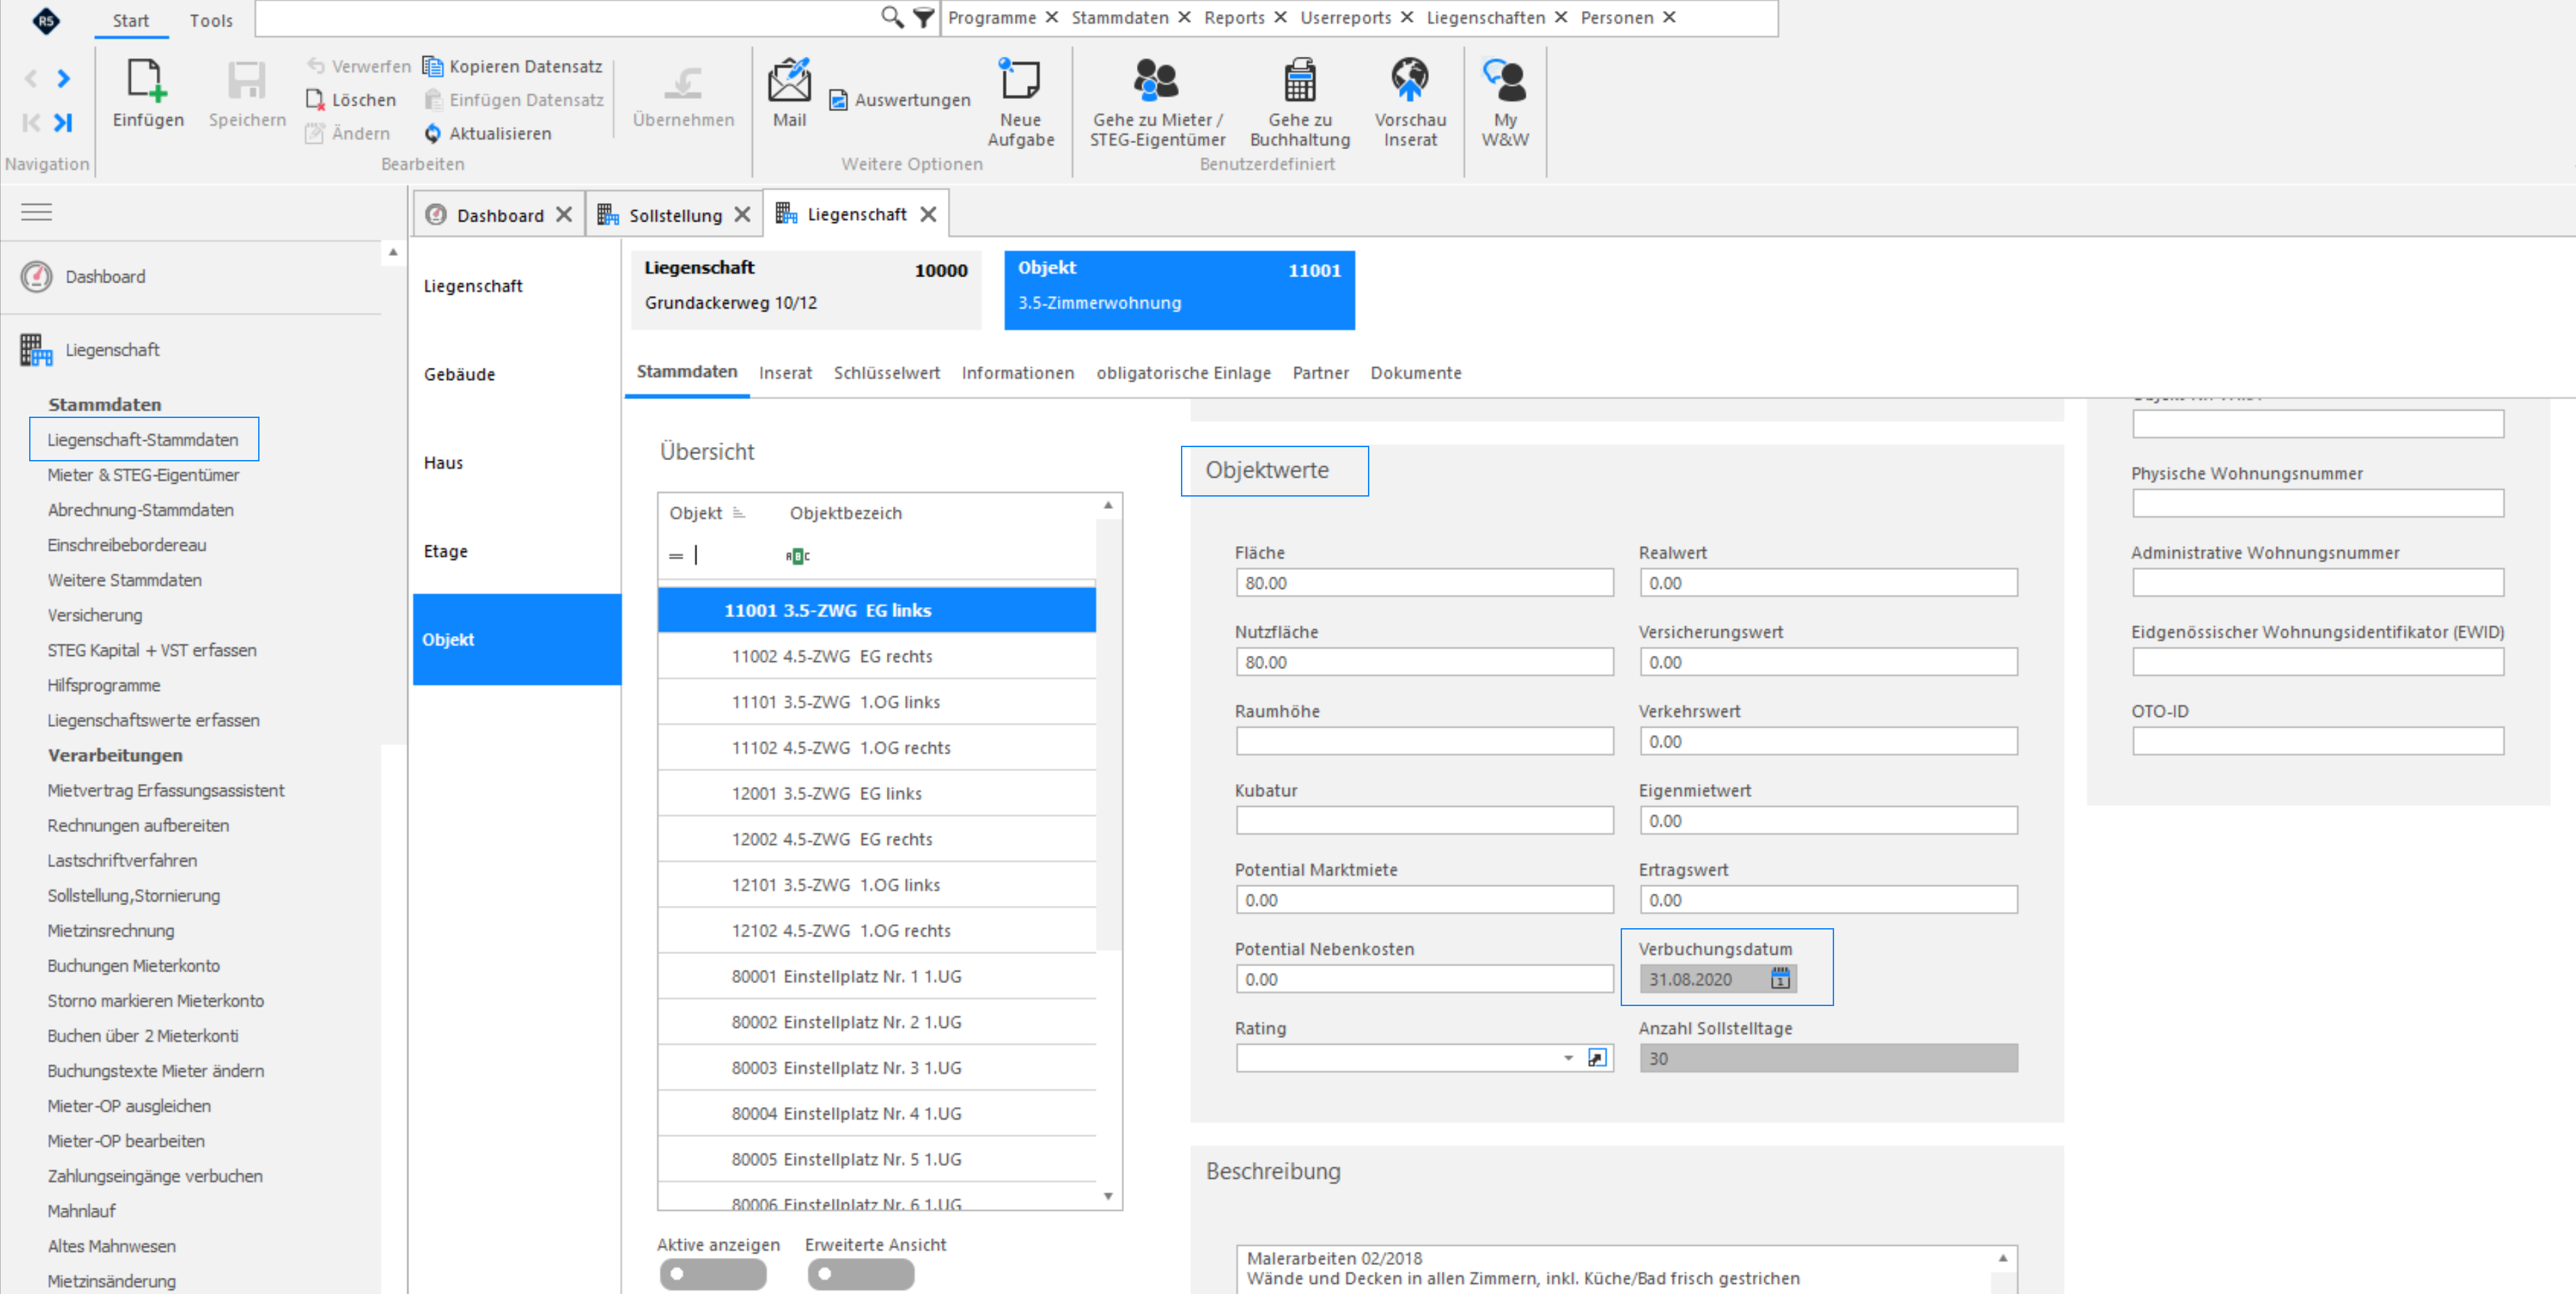This screenshot has height=1294, width=2576.
Task: Open the Tools ribbon tab
Action: tap(211, 20)
